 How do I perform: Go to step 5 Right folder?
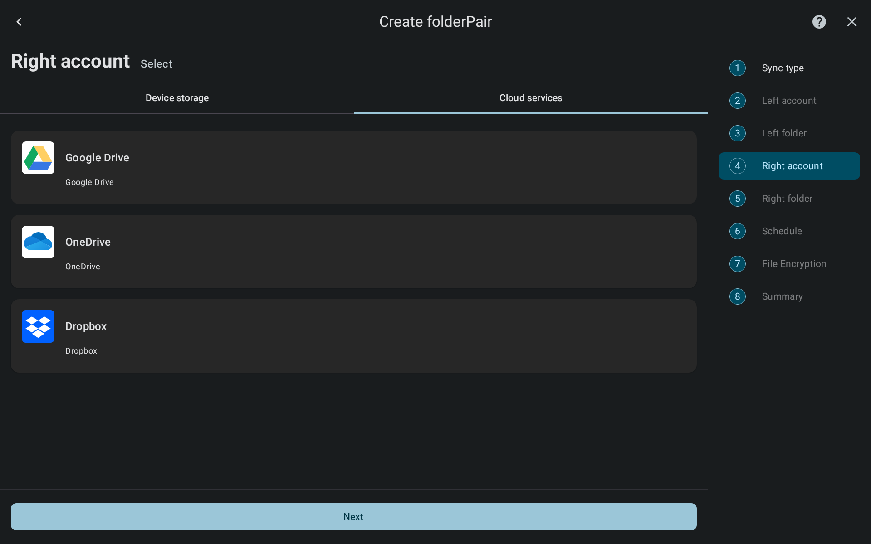[x=789, y=199]
